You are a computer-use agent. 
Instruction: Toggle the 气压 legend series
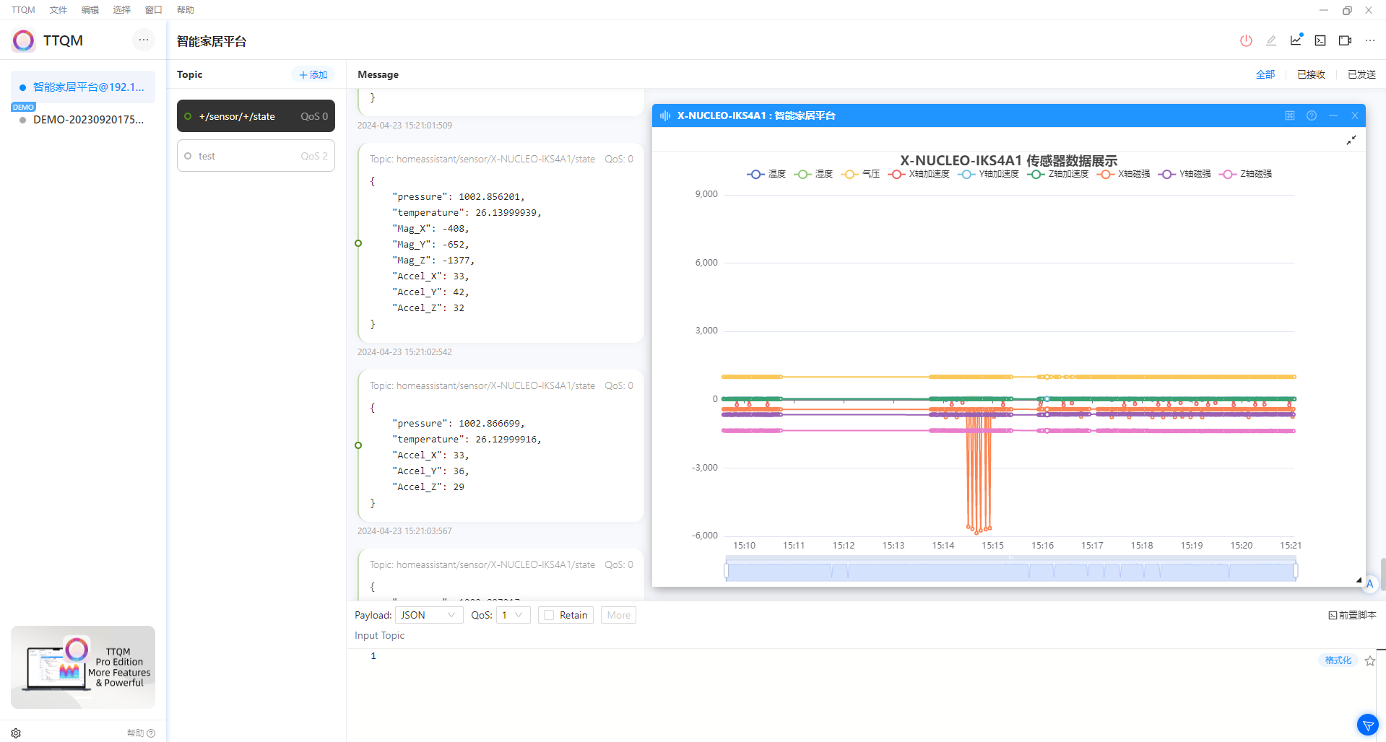click(x=860, y=174)
